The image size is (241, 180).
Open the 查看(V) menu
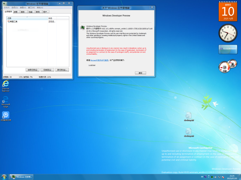tap(23, 7)
